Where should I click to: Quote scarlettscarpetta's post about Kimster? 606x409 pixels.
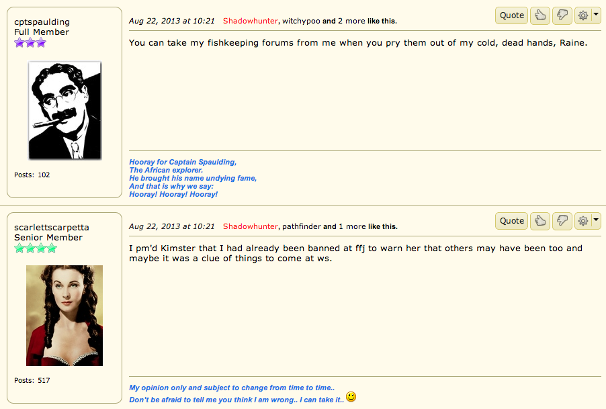click(512, 221)
